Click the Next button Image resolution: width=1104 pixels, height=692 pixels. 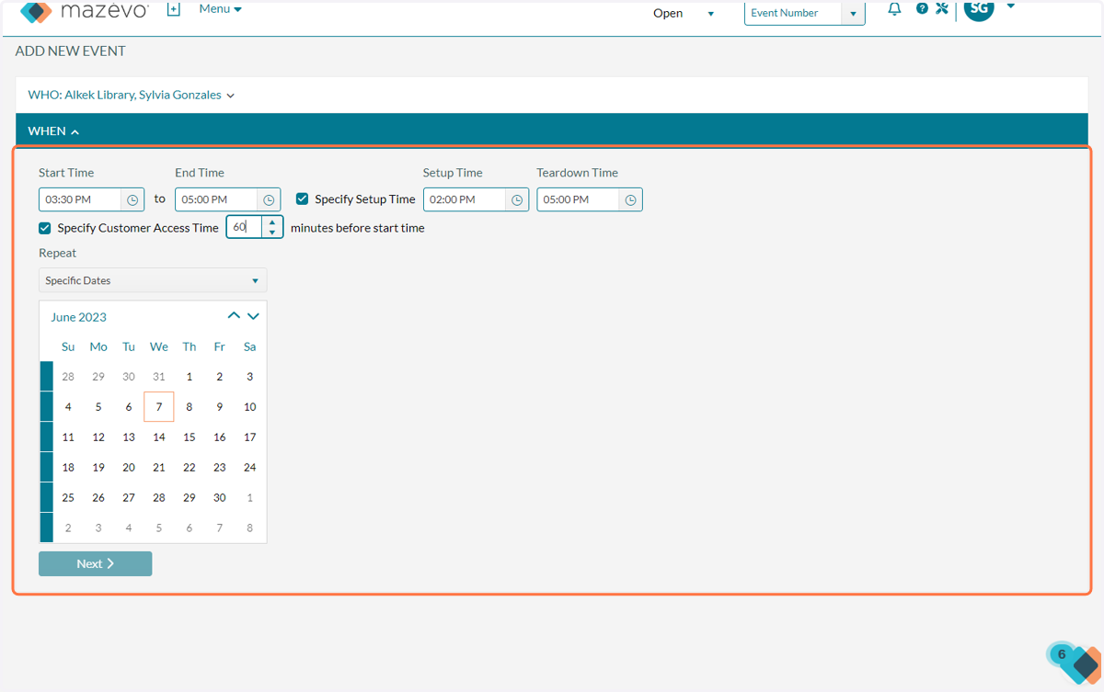[95, 563]
